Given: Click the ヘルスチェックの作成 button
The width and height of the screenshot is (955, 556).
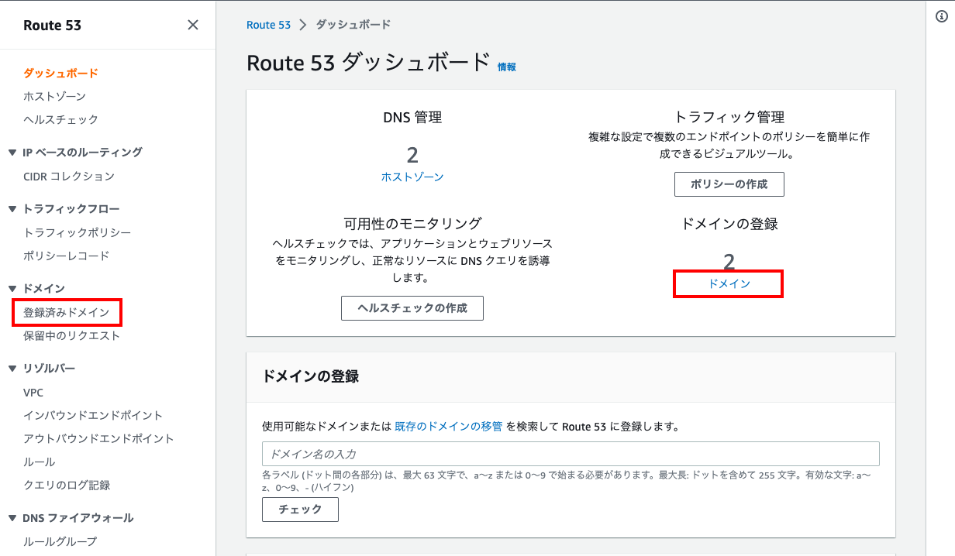Looking at the screenshot, I should coord(412,307).
